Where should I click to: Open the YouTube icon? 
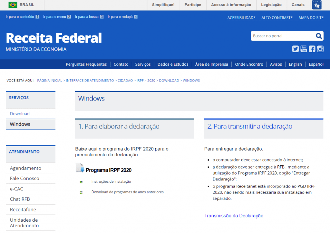[x=304, y=49]
